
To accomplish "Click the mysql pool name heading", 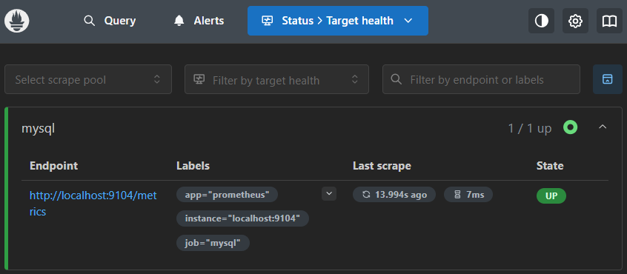I will pyautogui.click(x=38, y=128).
